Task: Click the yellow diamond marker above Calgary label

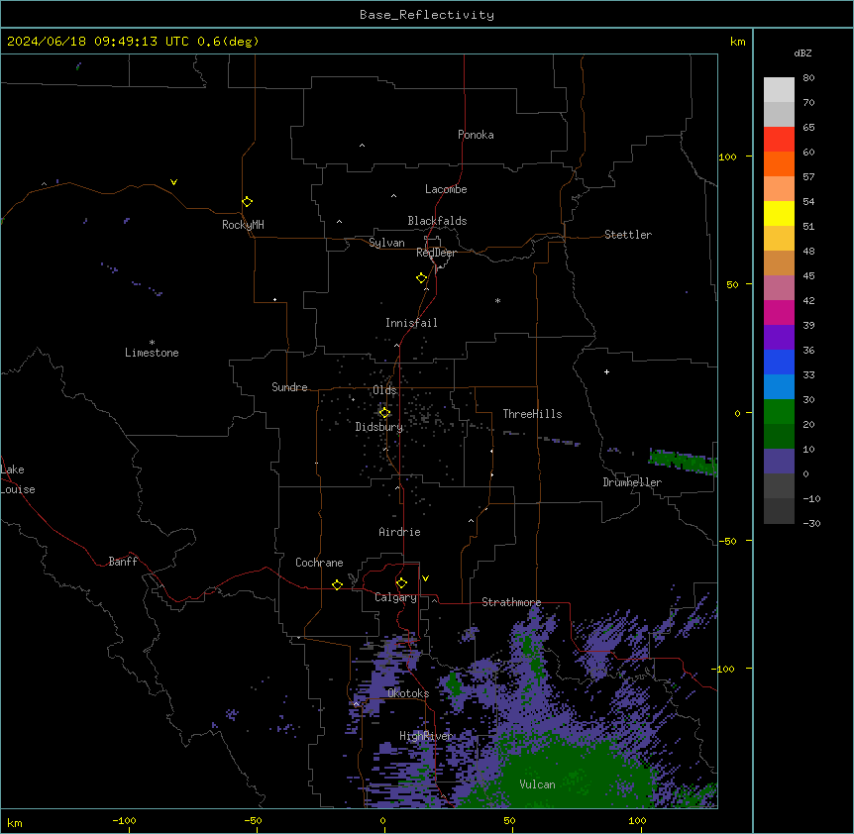Action: [x=401, y=583]
